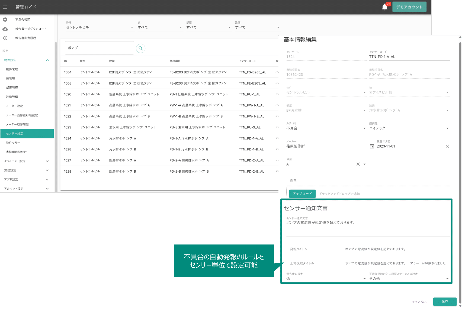Click the 保存 button

click(x=445, y=302)
